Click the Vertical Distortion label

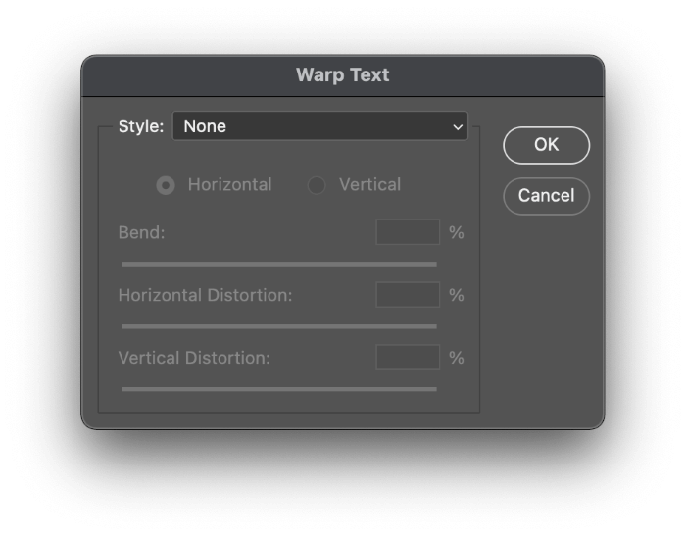click(194, 358)
